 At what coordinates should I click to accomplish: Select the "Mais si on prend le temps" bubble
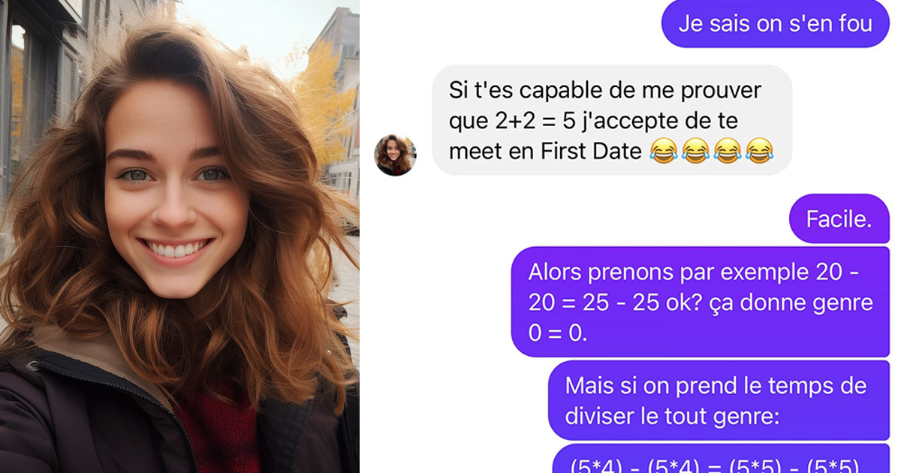click(x=719, y=401)
